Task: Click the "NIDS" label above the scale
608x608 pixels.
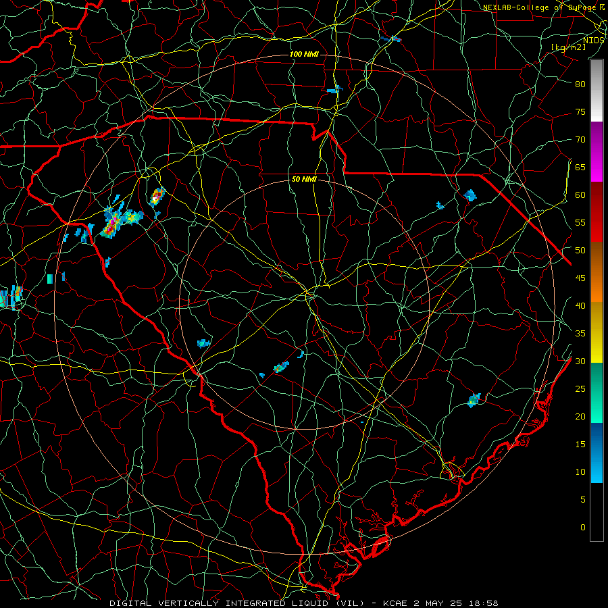Action: pyautogui.click(x=594, y=41)
